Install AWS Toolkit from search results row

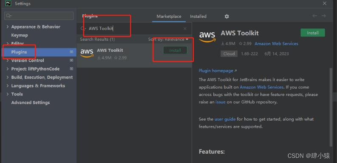pos(175,50)
